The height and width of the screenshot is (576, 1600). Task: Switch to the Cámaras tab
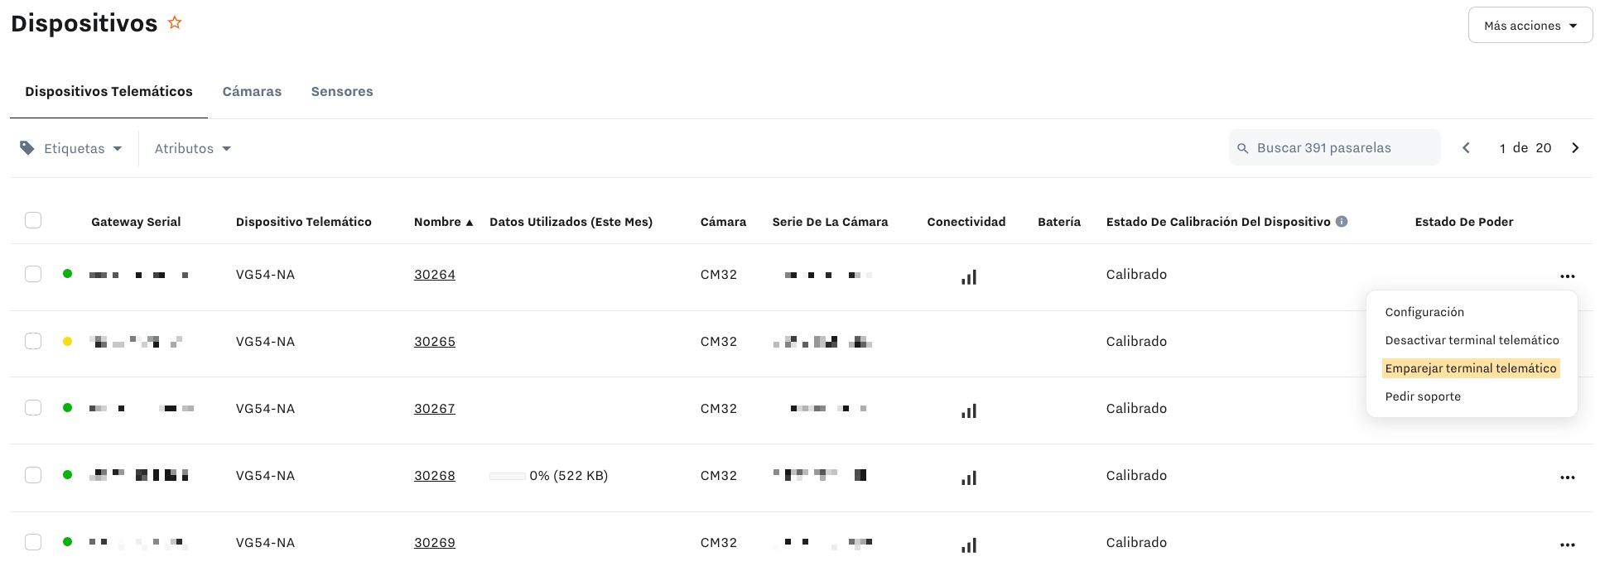[x=252, y=92]
